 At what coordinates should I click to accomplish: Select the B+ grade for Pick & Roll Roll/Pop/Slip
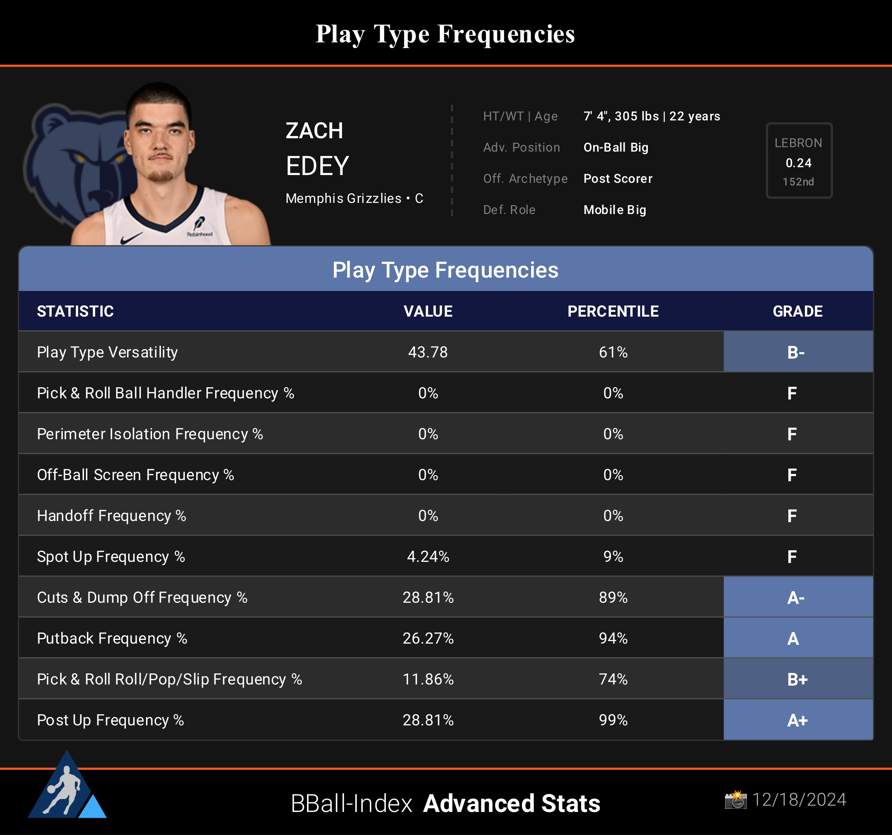click(797, 679)
